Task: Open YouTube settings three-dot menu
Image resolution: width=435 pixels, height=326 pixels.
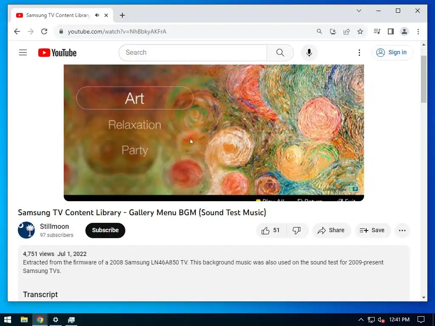Action: point(359,52)
